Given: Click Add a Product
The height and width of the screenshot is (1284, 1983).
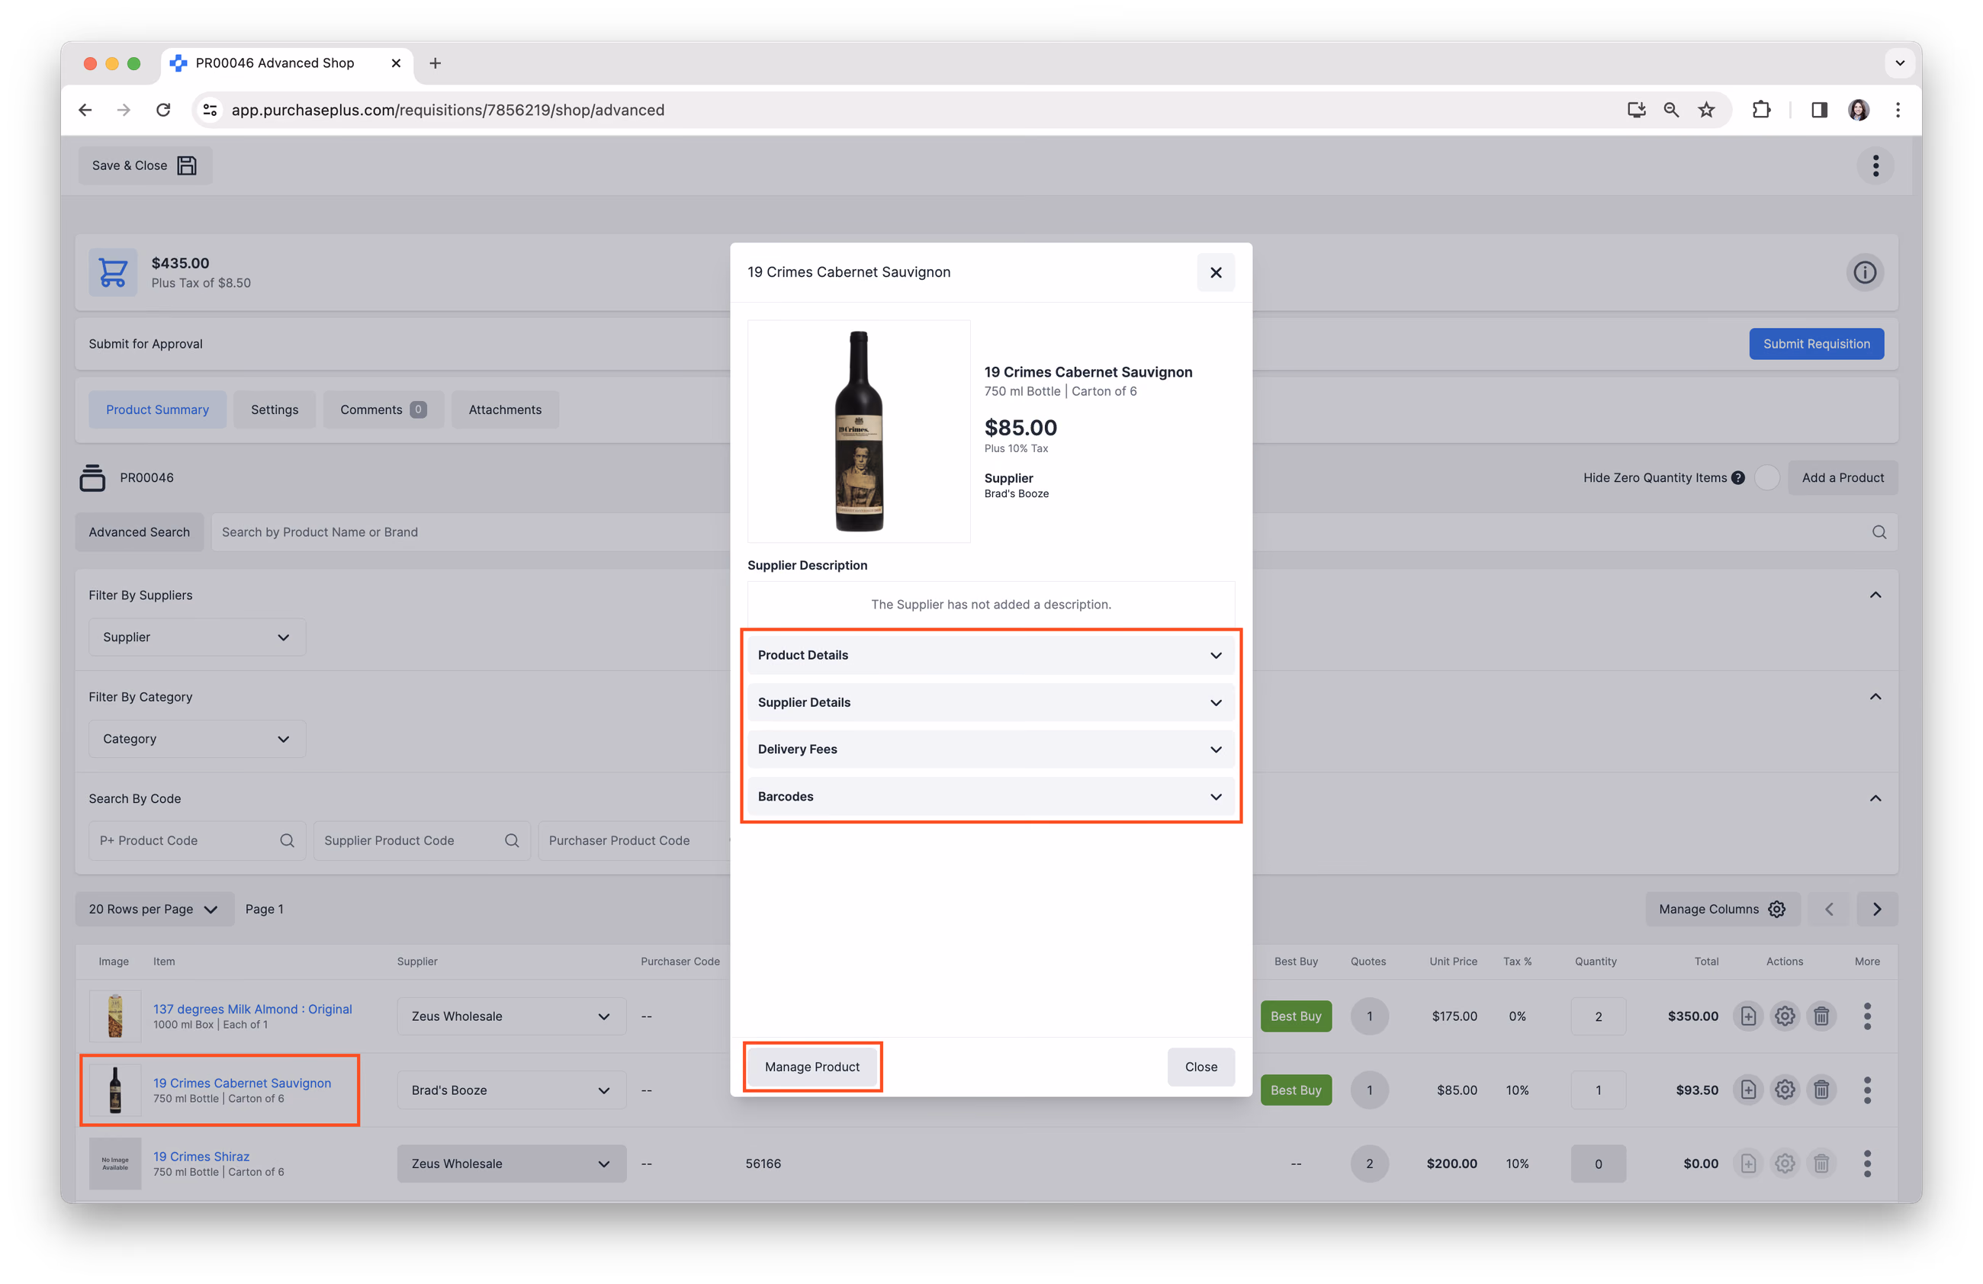Looking at the screenshot, I should pyautogui.click(x=1842, y=478).
